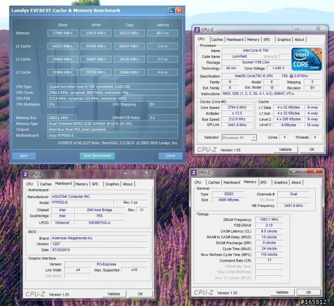Click Validate in the CPU-Z Mainboard window
This screenshot has width=334, height=306.
click(114, 294)
